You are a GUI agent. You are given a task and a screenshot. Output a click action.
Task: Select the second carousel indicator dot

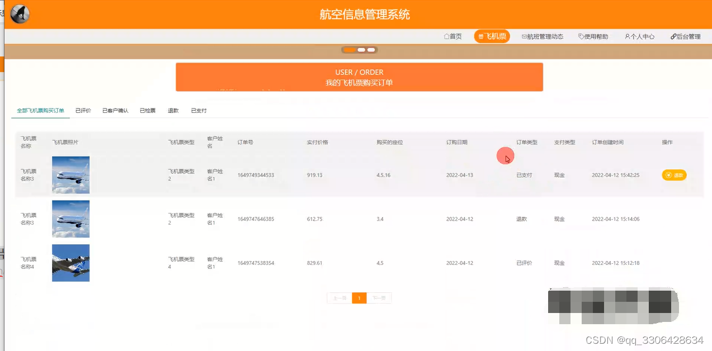coord(361,50)
